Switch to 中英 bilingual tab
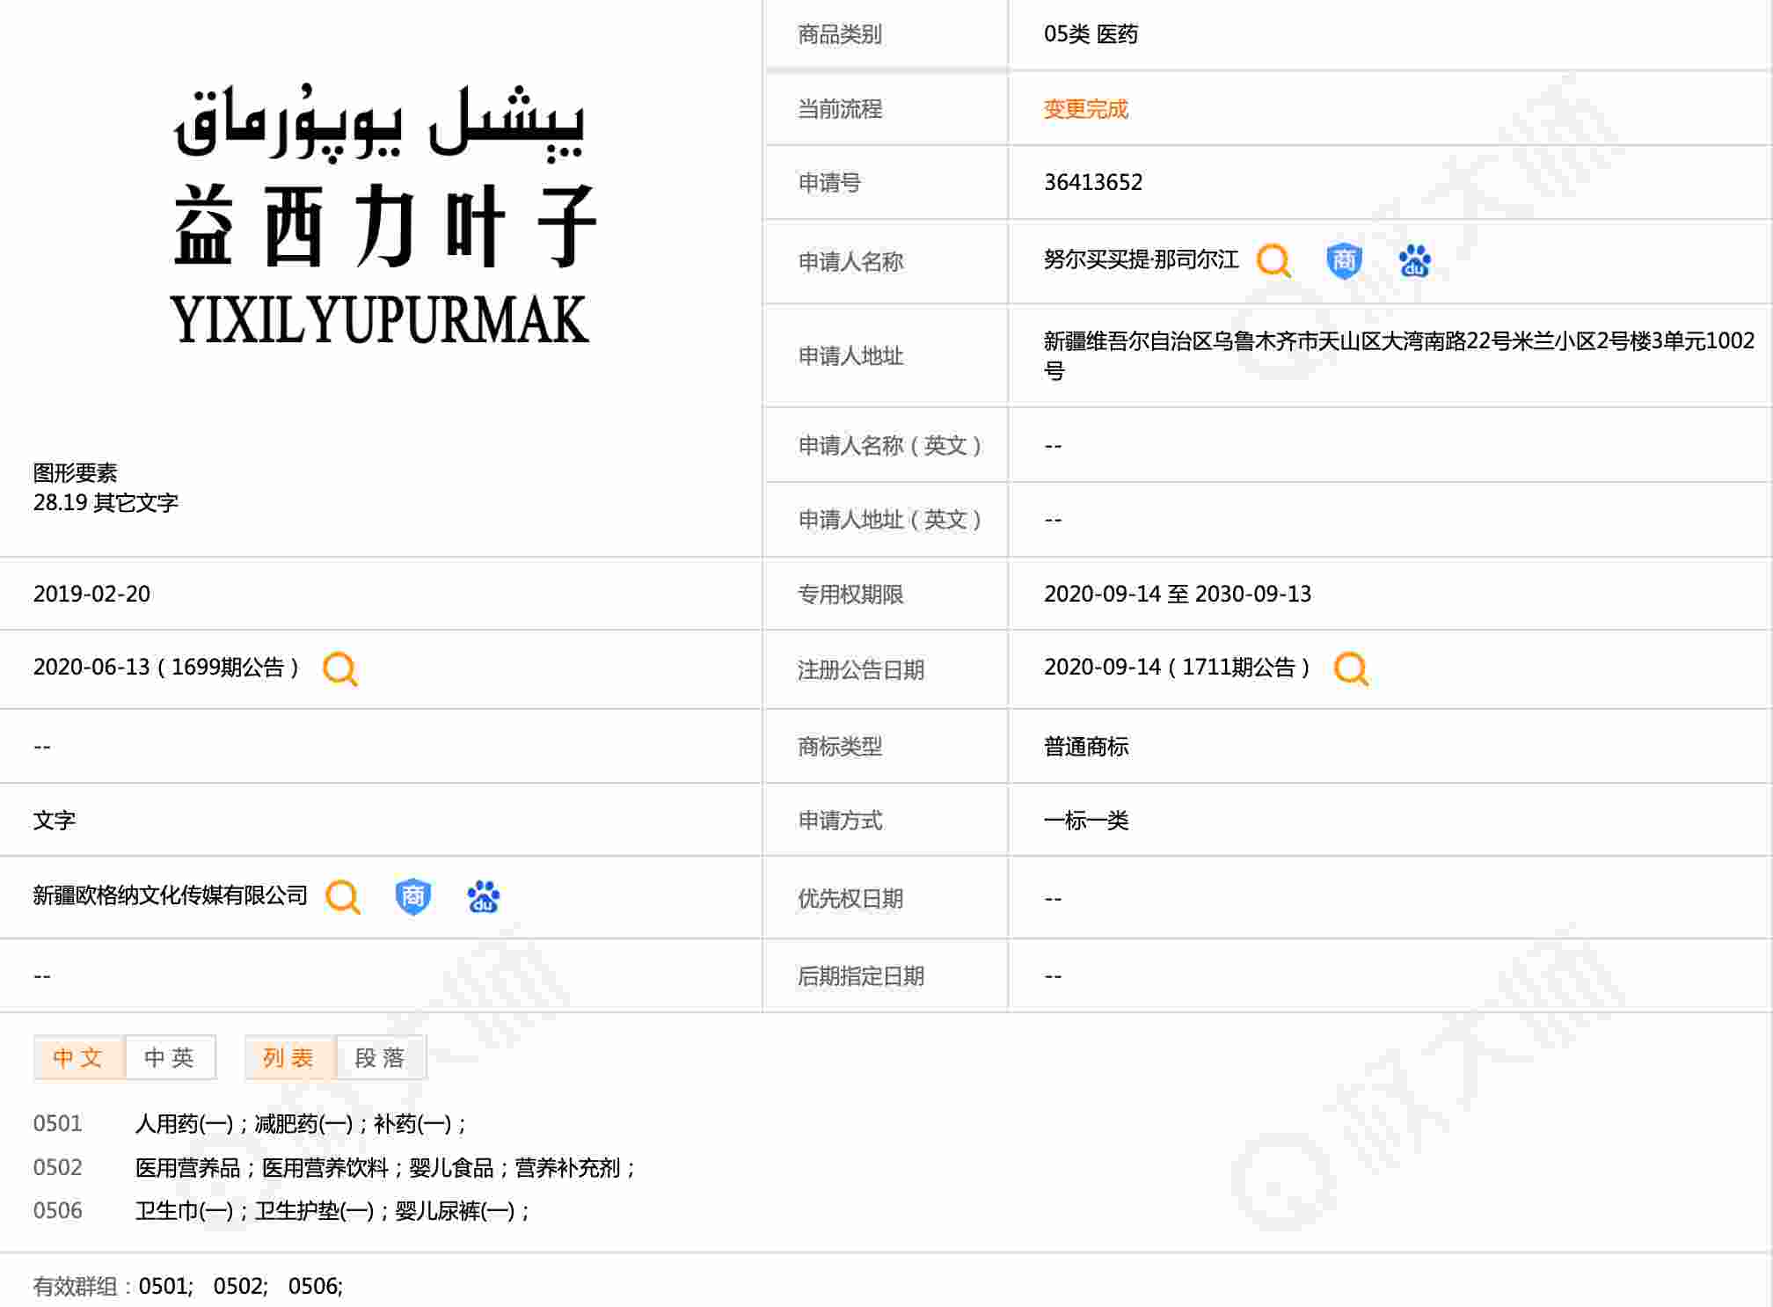Image resolution: width=1773 pixels, height=1307 pixels. (x=169, y=1057)
